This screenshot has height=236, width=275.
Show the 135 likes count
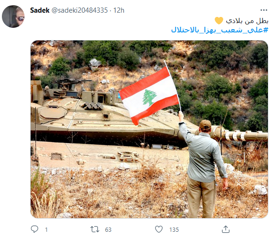[174, 229]
